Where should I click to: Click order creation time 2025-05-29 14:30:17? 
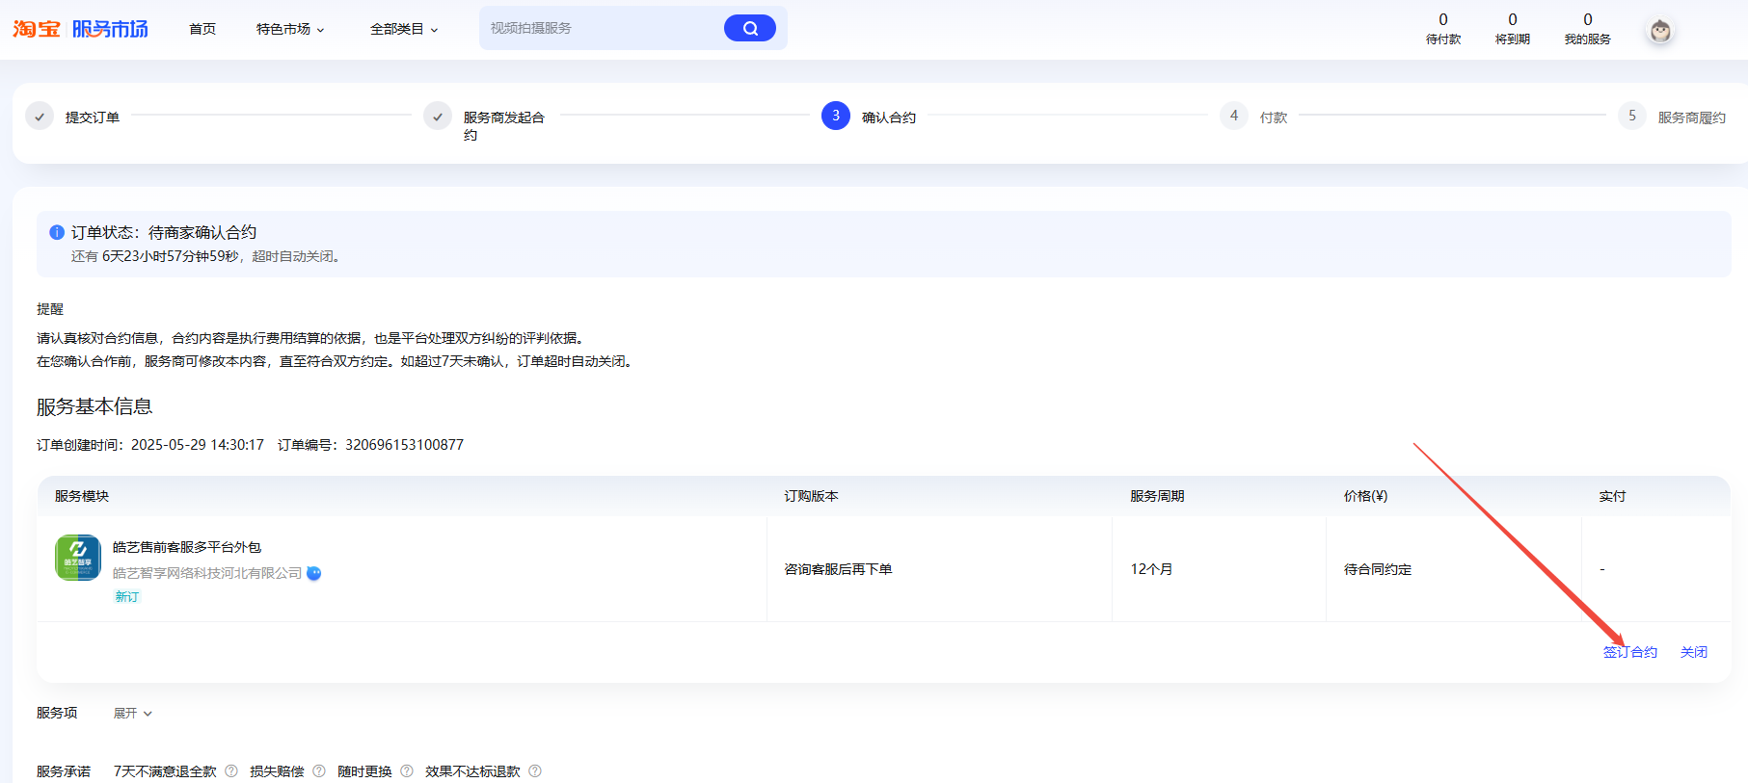(x=198, y=445)
